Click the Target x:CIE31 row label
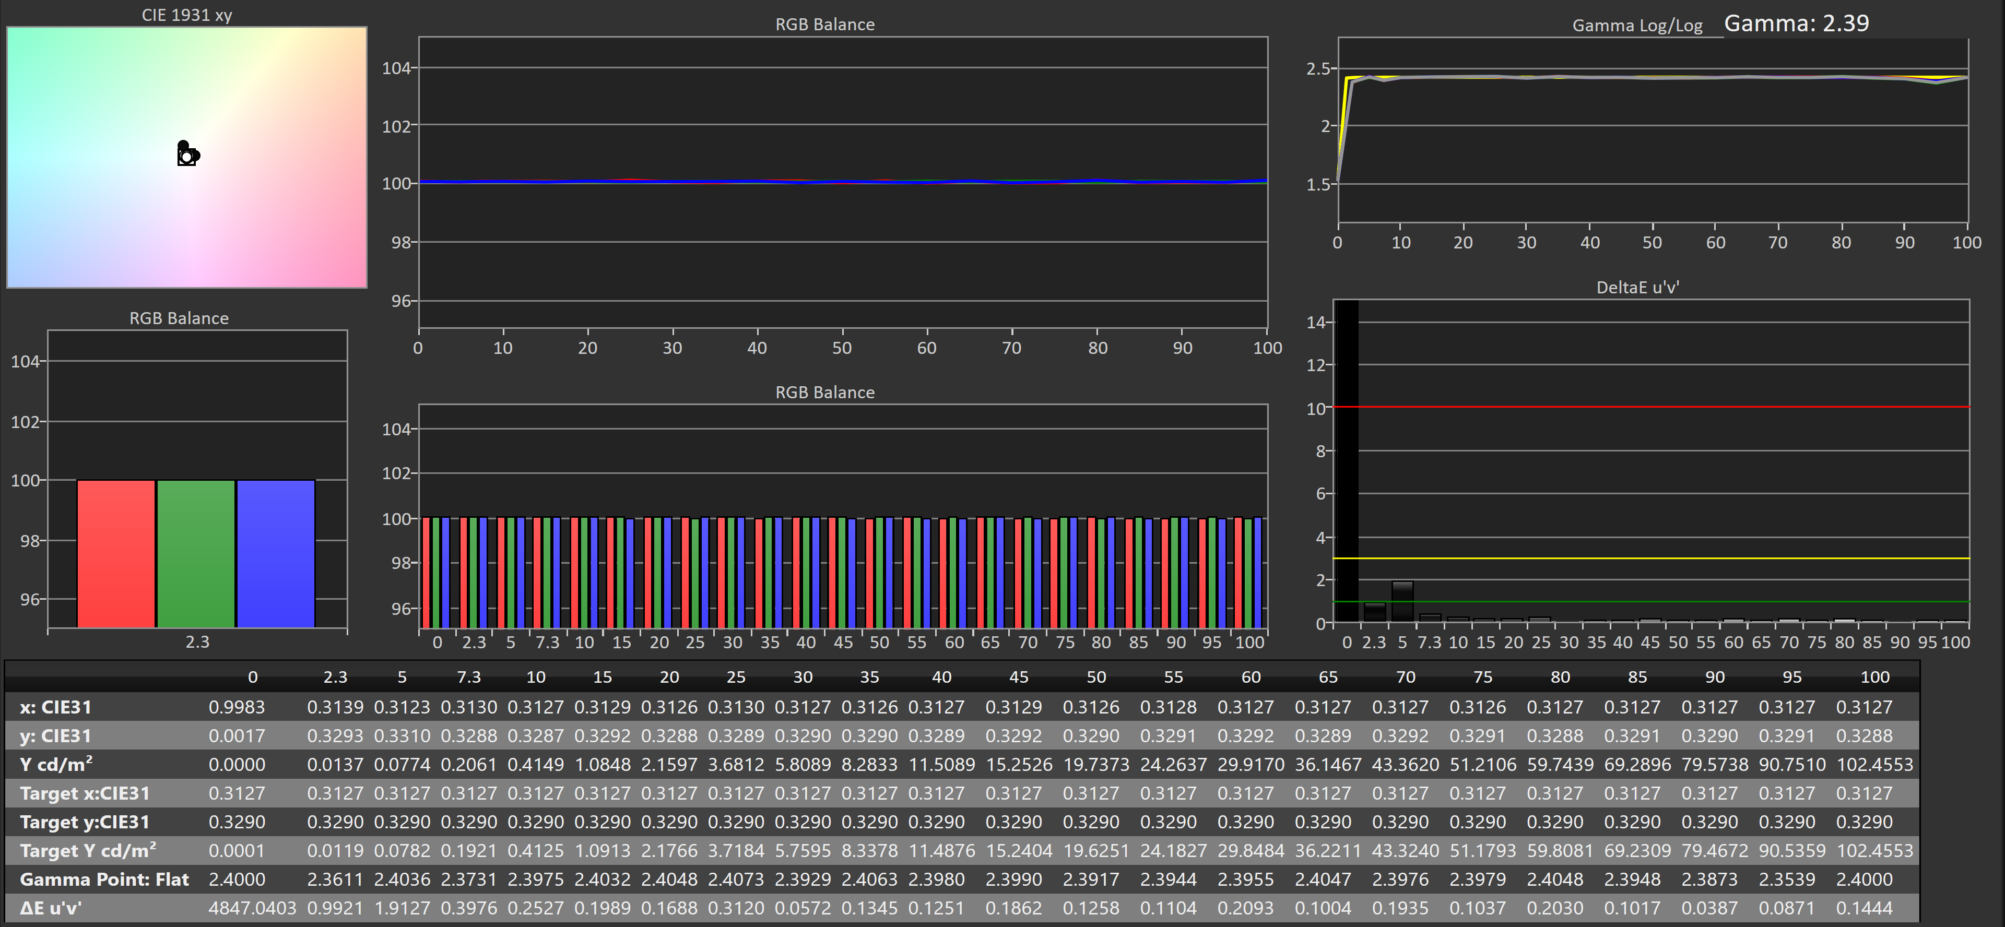2005x927 pixels. (85, 793)
